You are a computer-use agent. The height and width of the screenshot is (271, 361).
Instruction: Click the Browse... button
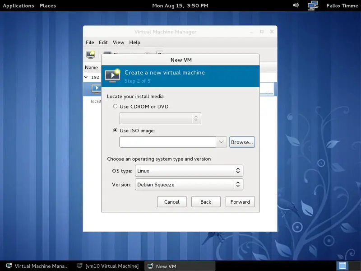242,142
